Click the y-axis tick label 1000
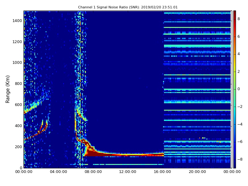248x186 pixels. [x=17, y=63]
